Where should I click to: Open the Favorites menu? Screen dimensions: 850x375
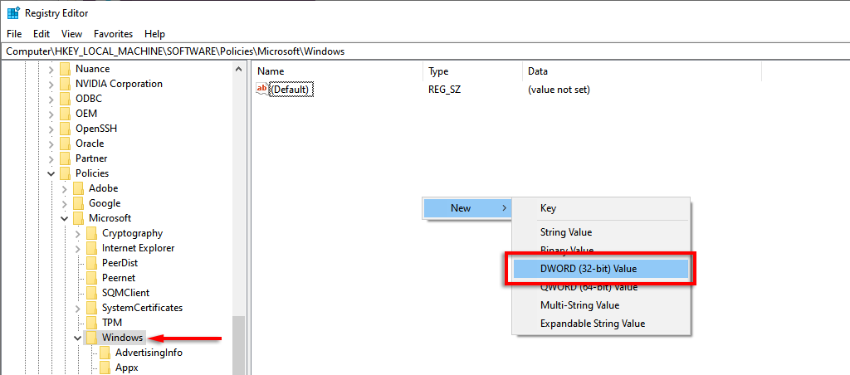point(113,34)
